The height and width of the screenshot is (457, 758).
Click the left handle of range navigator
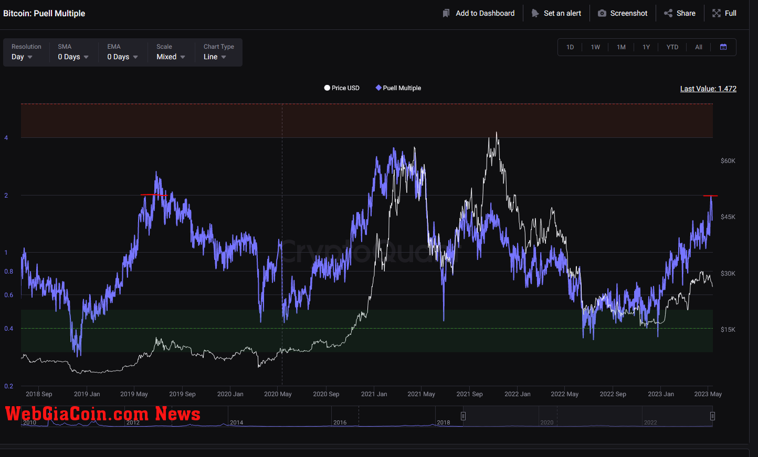tap(463, 416)
